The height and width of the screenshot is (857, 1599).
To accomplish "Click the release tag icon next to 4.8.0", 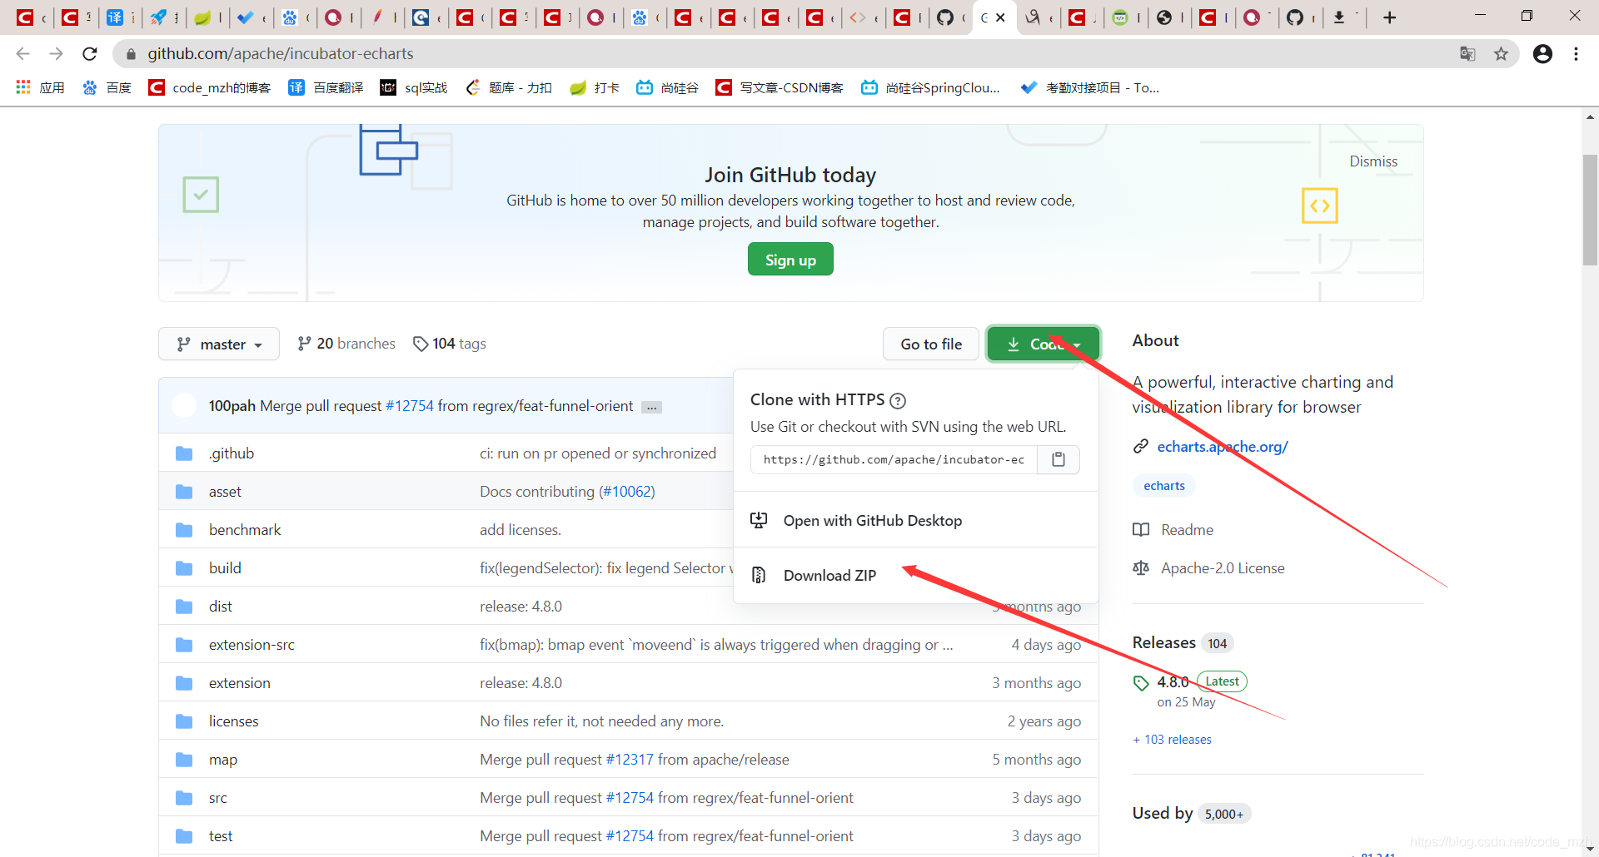I will (x=1141, y=683).
